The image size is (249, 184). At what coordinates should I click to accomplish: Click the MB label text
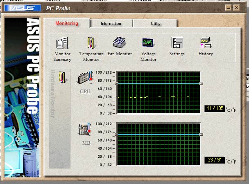click(x=86, y=143)
